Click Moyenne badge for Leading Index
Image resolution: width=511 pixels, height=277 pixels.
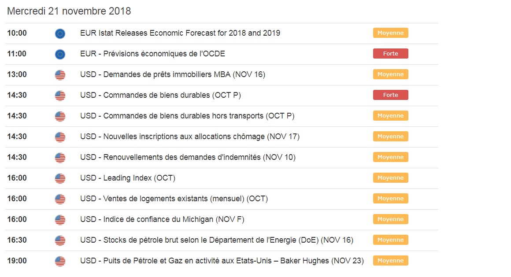pyautogui.click(x=390, y=178)
